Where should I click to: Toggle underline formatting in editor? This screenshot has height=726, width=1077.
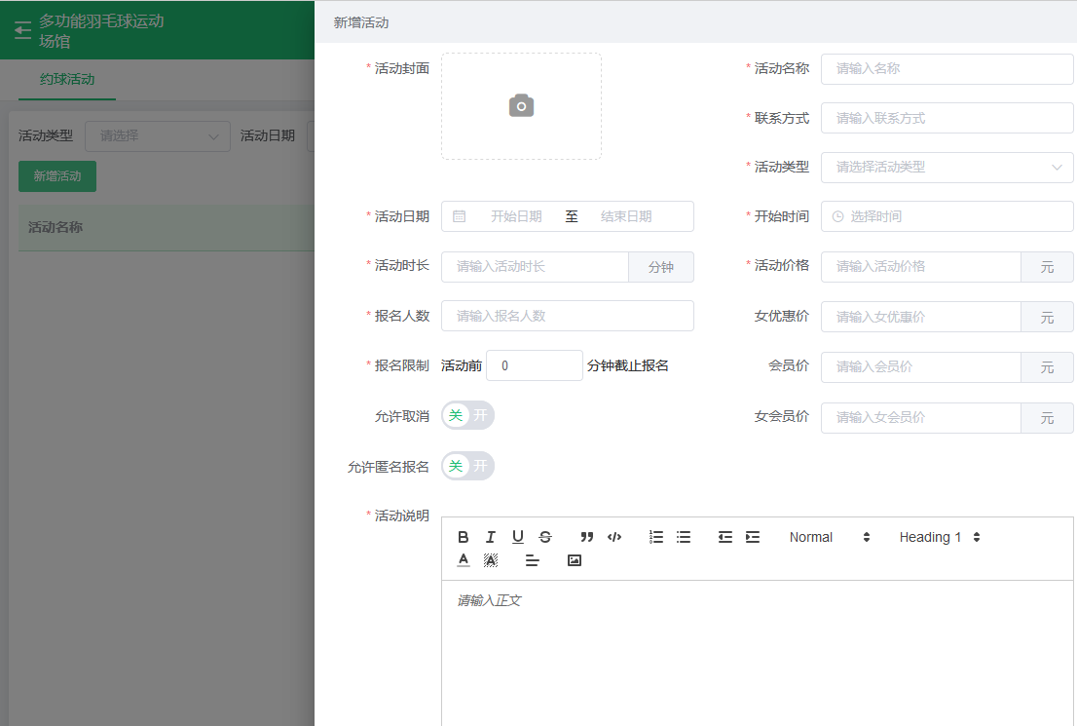pyautogui.click(x=518, y=537)
